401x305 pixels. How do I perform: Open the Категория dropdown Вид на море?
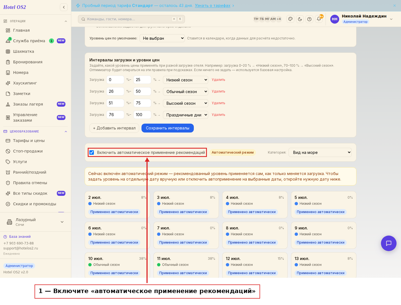[x=320, y=152]
